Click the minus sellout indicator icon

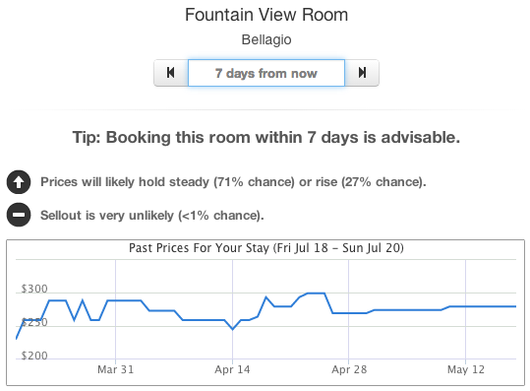pos(19,215)
